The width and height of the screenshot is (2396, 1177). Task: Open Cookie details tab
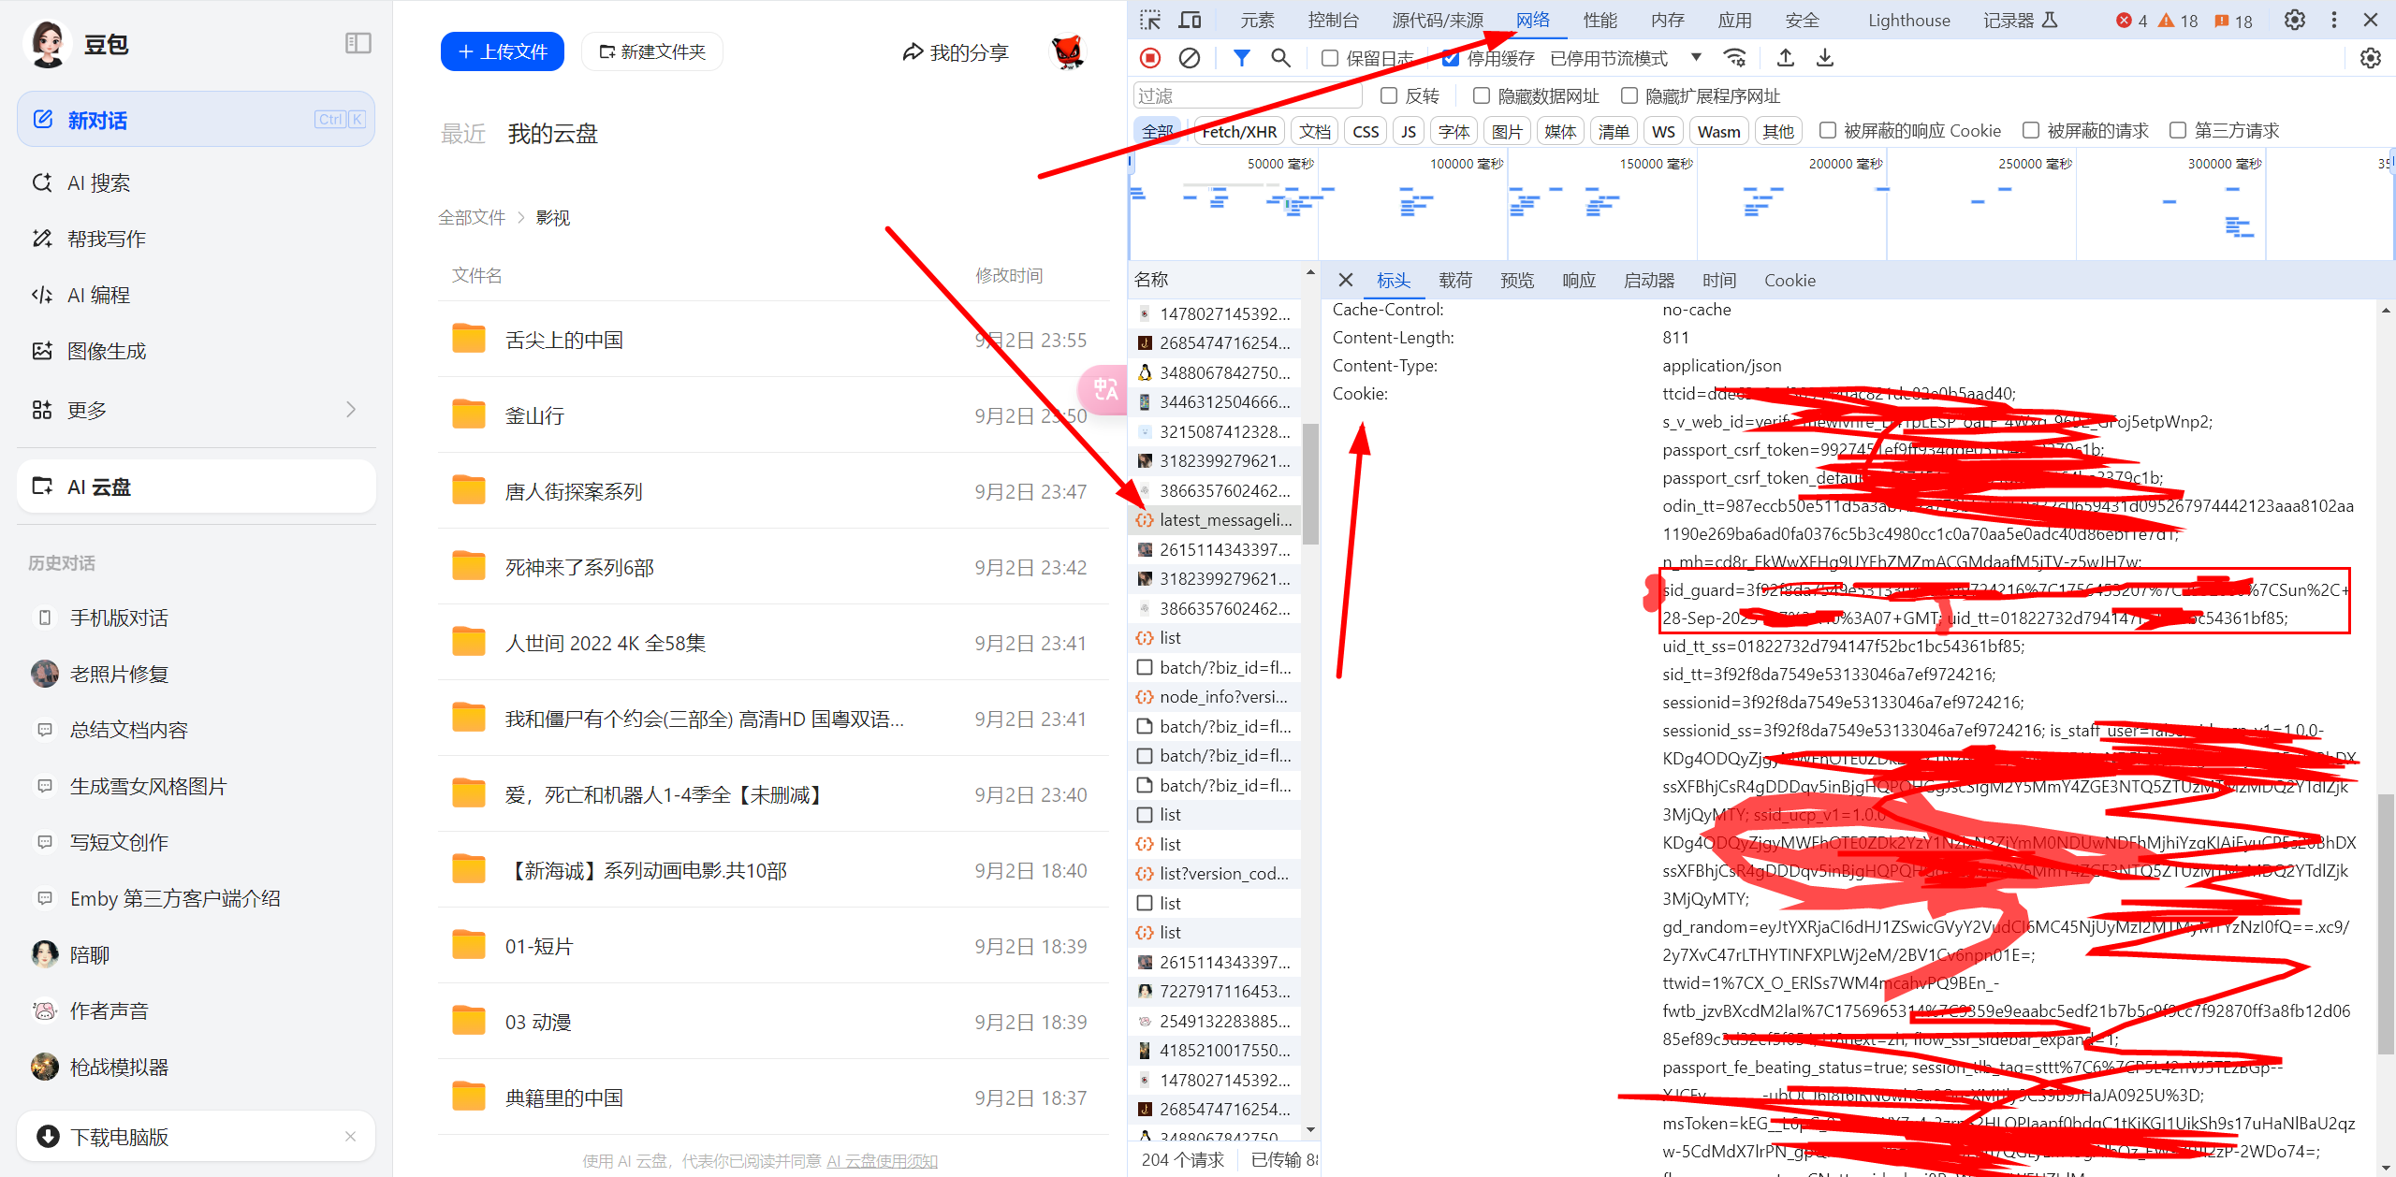(1790, 280)
